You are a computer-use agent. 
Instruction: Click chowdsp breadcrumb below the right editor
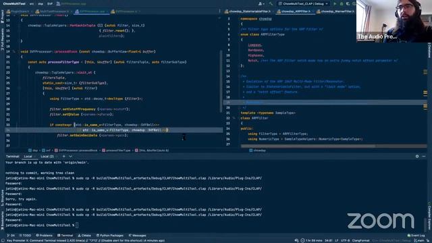257,151
